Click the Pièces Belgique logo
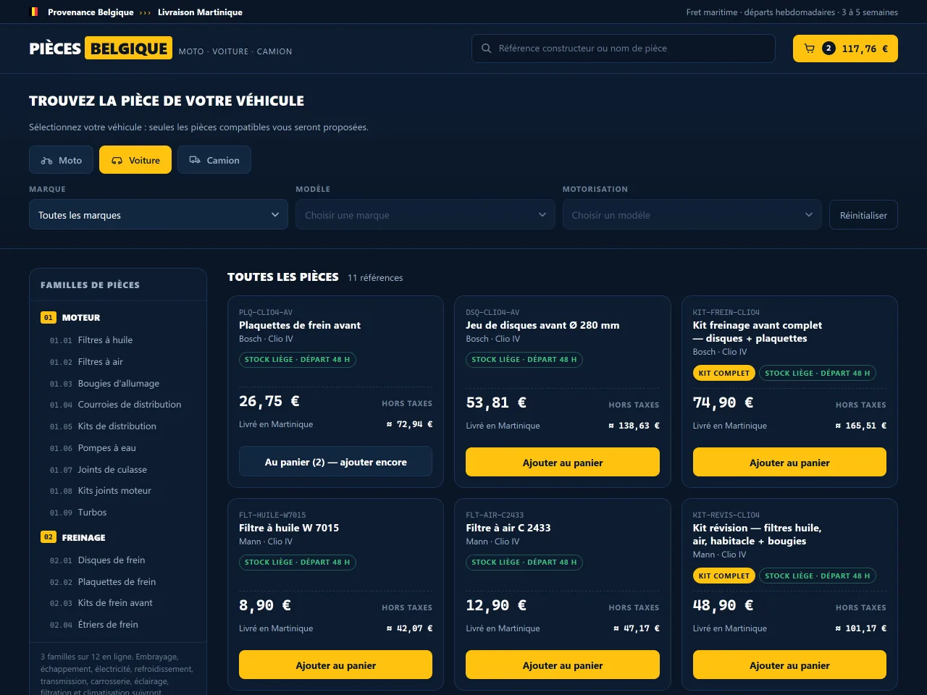This screenshot has width=927, height=695. click(x=101, y=49)
